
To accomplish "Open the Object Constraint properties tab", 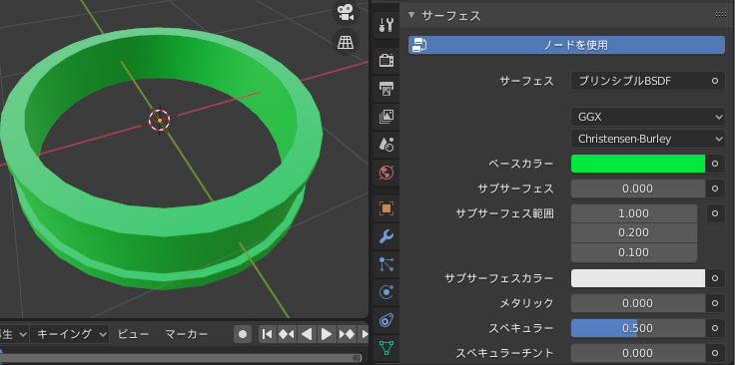I will [x=386, y=320].
